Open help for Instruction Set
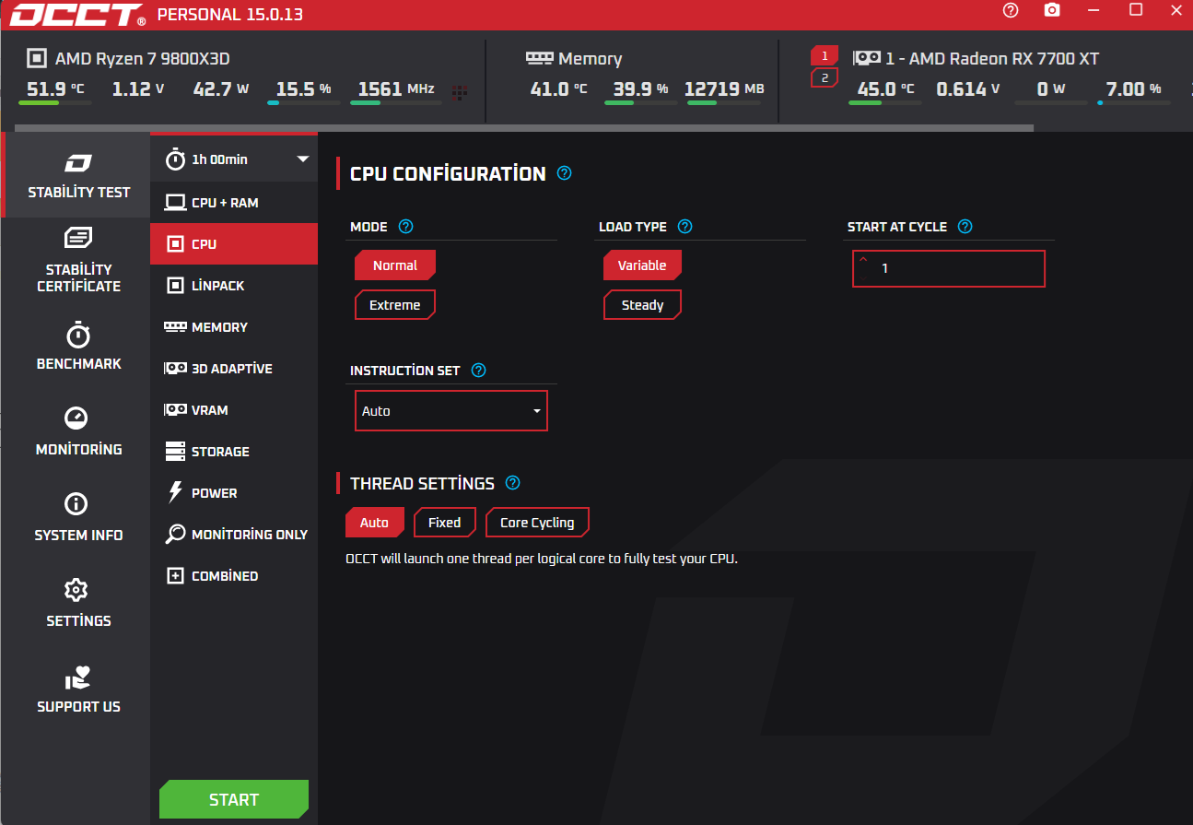Screen dimensions: 1193x825 pos(478,371)
